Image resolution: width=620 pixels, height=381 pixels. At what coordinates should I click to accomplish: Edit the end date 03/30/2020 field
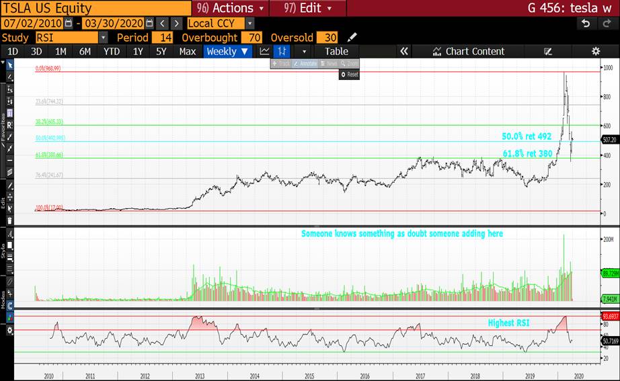(x=114, y=24)
